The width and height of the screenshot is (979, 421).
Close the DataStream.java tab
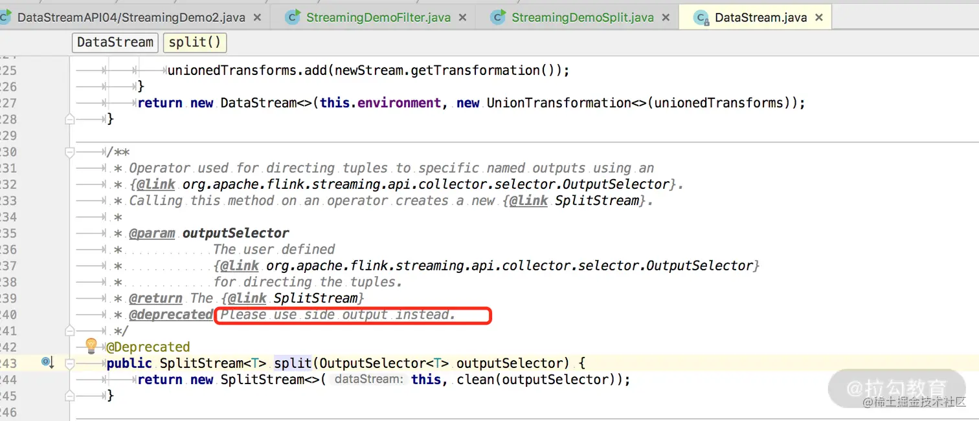coord(819,17)
